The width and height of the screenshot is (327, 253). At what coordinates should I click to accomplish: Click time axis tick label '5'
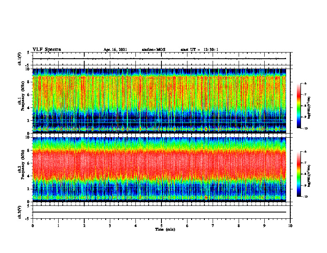(161, 226)
